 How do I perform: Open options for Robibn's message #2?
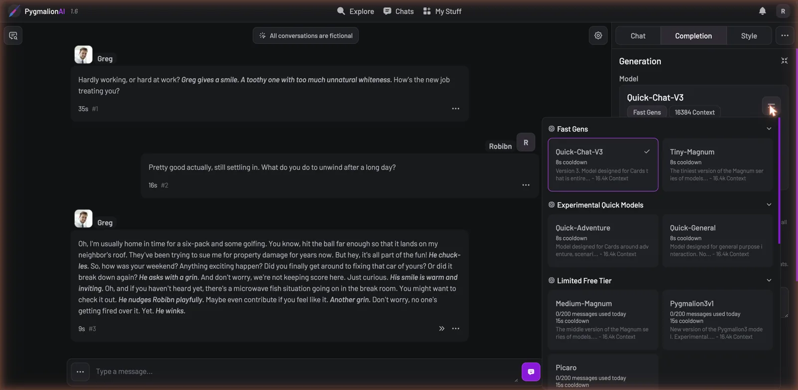pos(526,185)
